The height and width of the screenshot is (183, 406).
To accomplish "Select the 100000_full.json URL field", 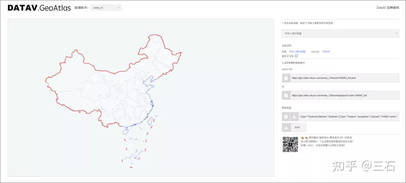I will click(x=345, y=78).
